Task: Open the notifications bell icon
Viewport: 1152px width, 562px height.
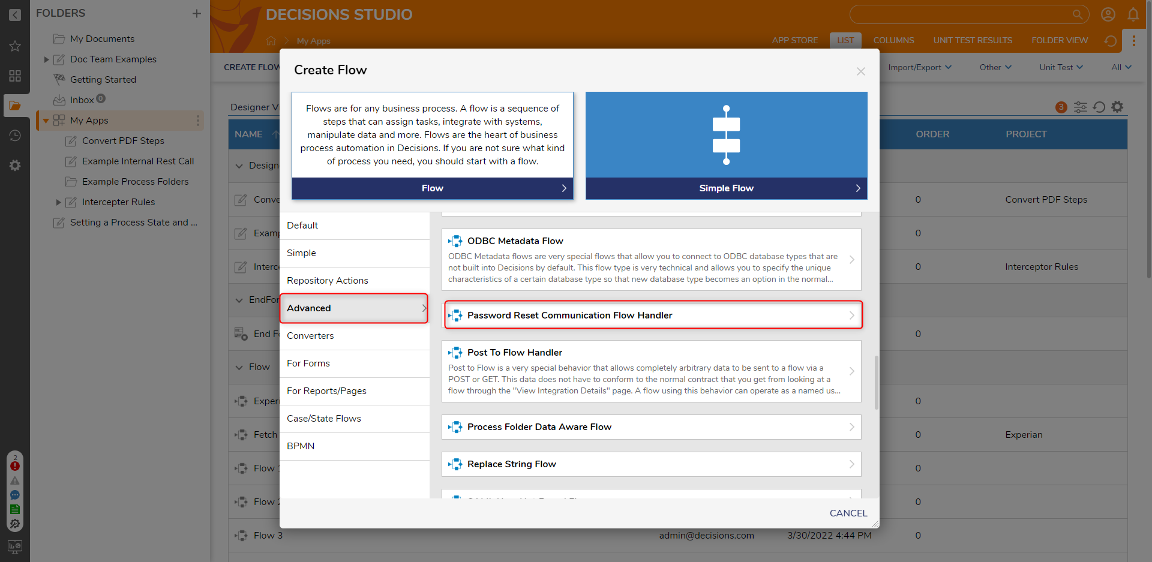Action: click(x=1133, y=14)
